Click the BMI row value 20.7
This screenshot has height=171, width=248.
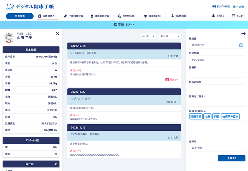pos(54,90)
